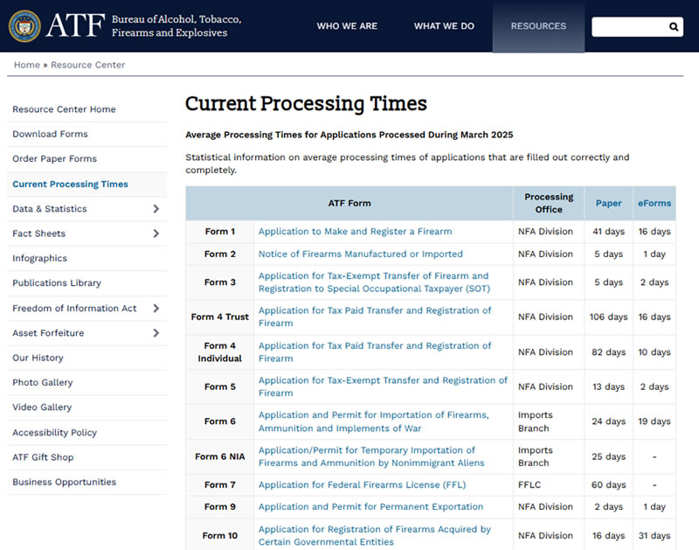Click the 'FFLC' processing office cell
This screenshot has height=550, width=699.
coord(529,485)
